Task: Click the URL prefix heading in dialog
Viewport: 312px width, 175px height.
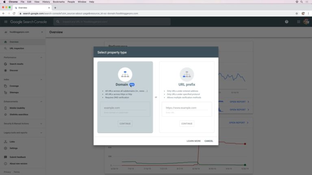Action: click(x=186, y=85)
